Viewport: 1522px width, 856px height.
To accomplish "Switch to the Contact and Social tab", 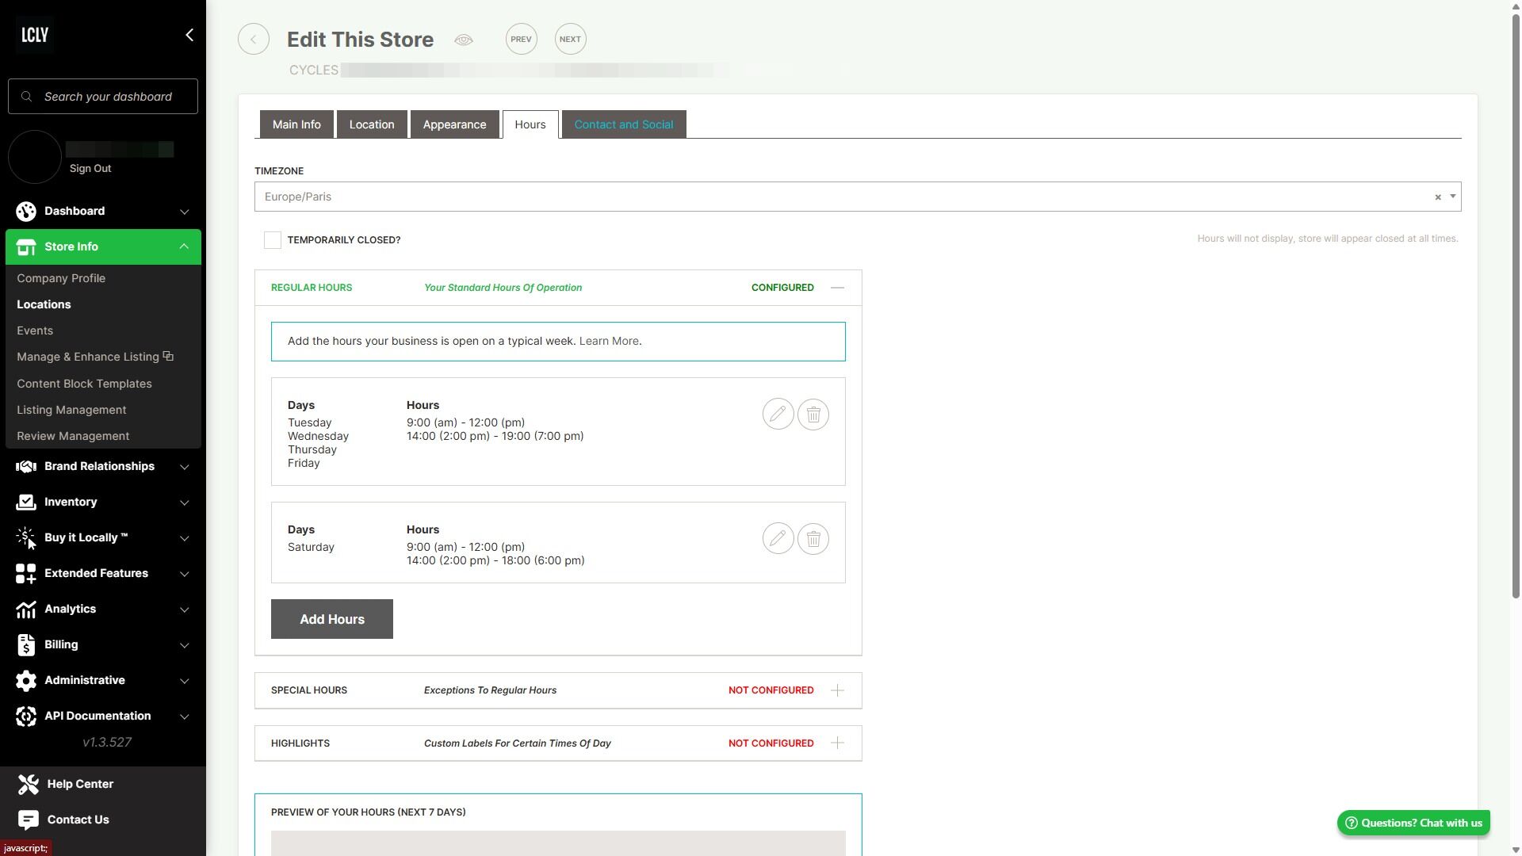I will [623, 124].
